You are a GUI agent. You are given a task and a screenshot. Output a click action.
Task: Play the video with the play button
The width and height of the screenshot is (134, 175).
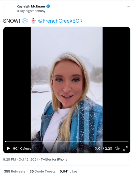[8, 148]
